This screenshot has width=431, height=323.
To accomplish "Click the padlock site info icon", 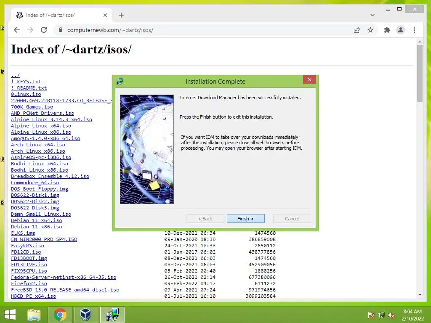I will point(61,30).
